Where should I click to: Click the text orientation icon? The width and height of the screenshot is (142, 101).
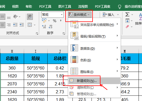click(15, 16)
